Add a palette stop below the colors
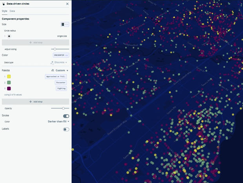This screenshot has width=243, height=183. pos(36,102)
